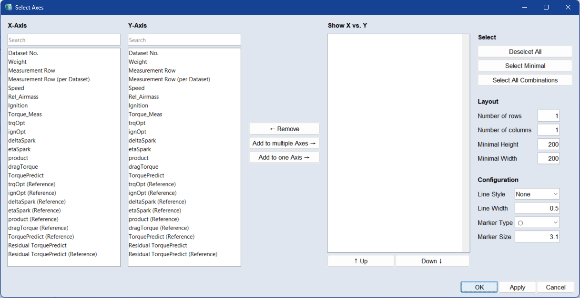
Task: Expand the Marker Type dropdown
Action: [537, 222]
